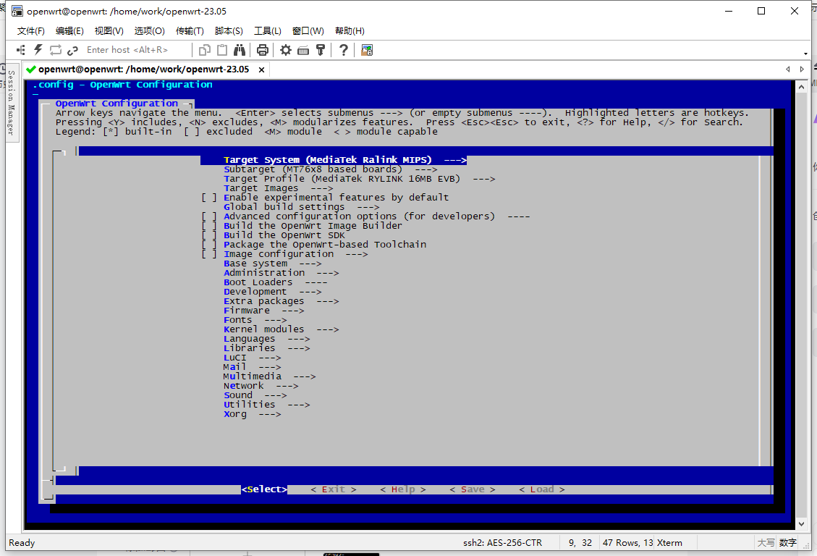This screenshot has height=556, width=817.
Task: Open Subtarget (MT76x8 based boards) submenu
Action: point(330,169)
